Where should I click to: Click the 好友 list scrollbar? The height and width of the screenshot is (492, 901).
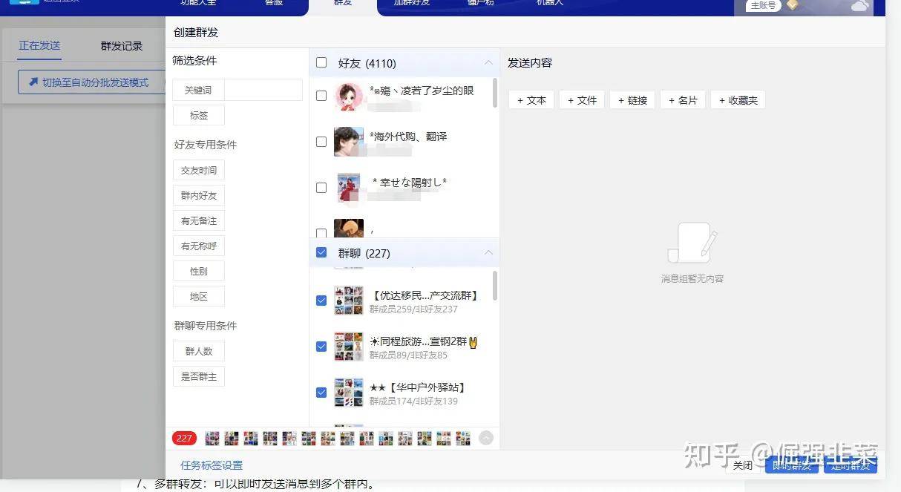coord(495,93)
